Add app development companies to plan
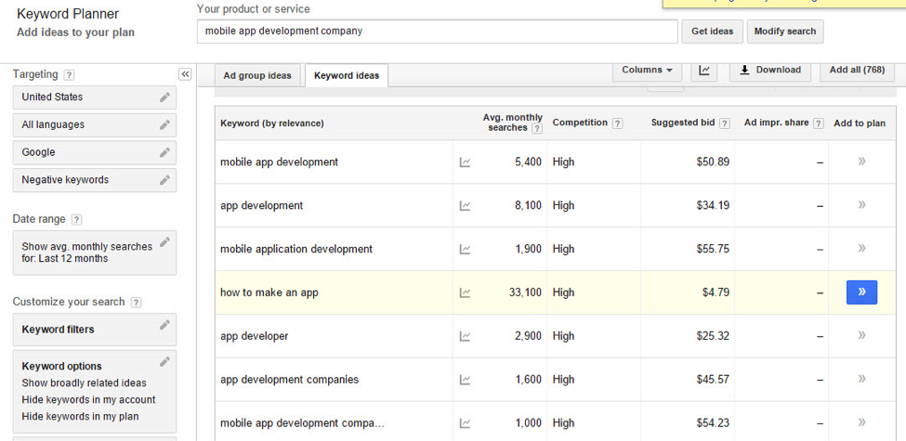906x441 pixels. click(x=862, y=379)
